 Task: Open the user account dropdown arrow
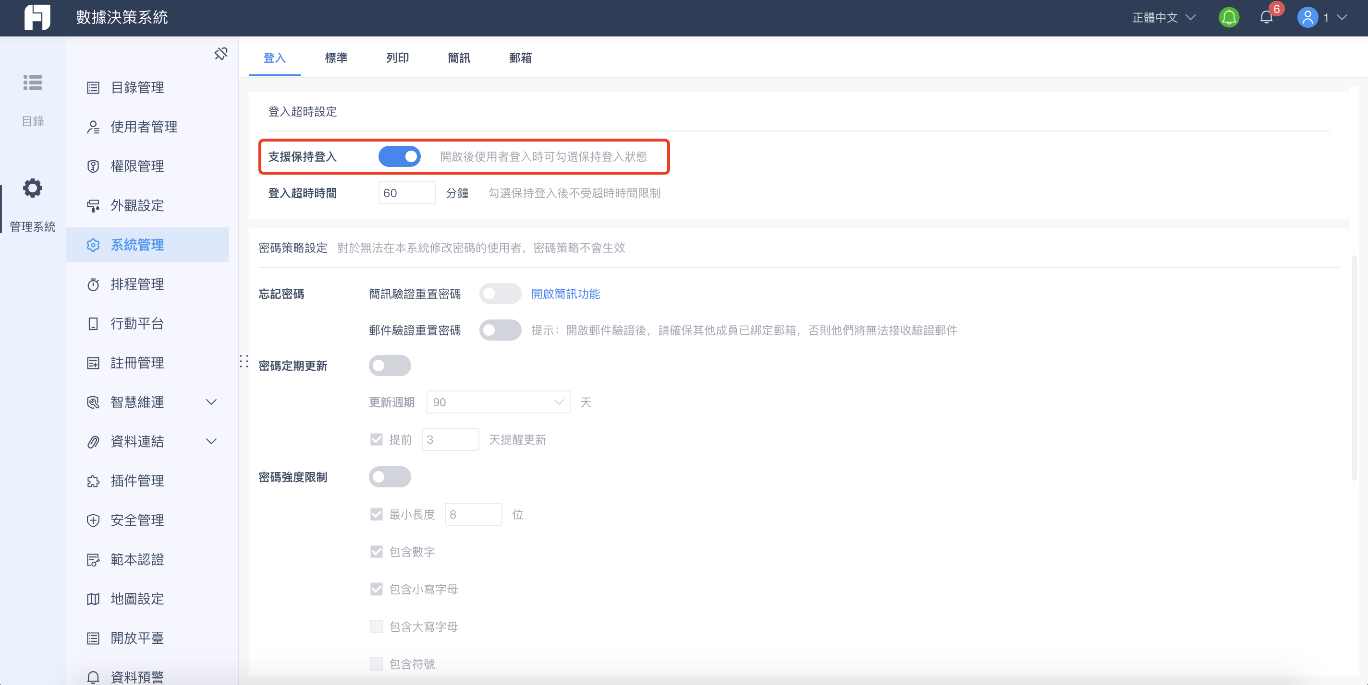(1342, 17)
